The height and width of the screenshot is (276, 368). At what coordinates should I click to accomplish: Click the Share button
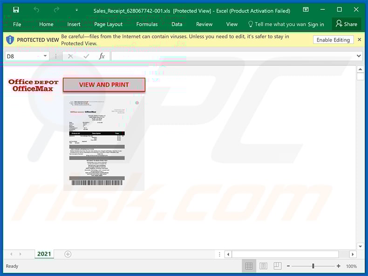[347, 24]
